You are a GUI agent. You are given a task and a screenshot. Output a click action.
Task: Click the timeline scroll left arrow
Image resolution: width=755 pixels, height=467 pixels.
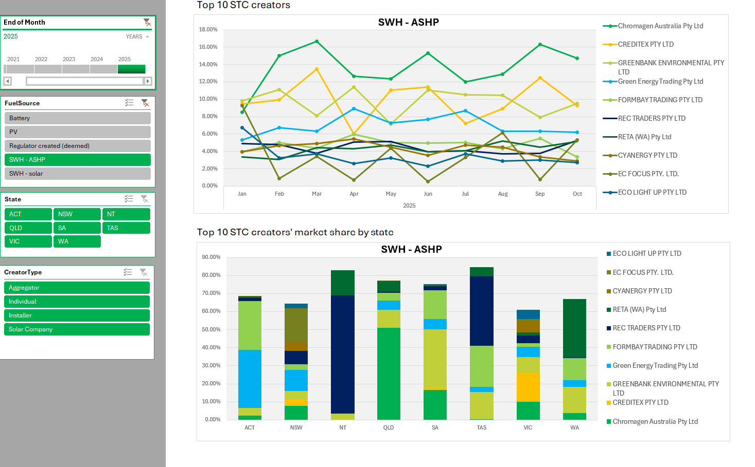pyautogui.click(x=8, y=81)
